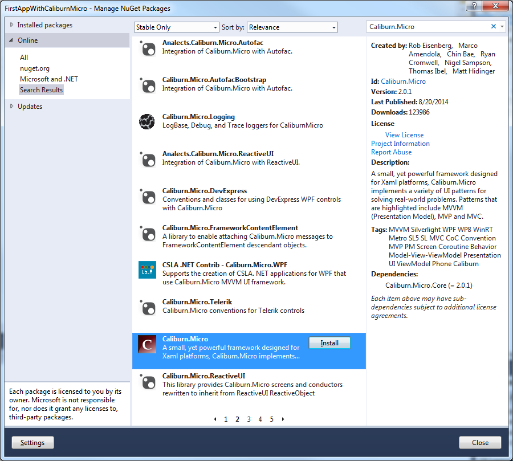This screenshot has width=513, height=461.
Task: Collapse the Online section
Action: pyautogui.click(x=11, y=40)
